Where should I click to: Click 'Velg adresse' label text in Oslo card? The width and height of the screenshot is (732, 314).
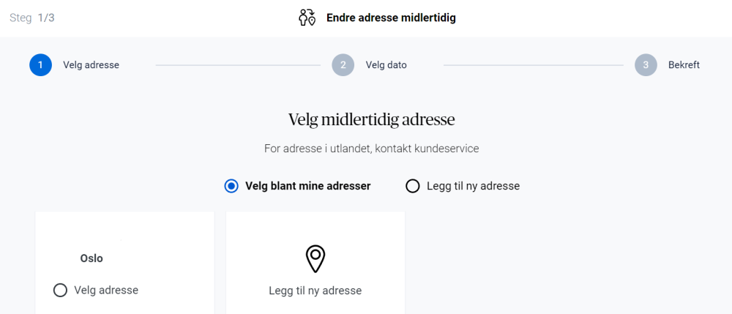tap(106, 291)
